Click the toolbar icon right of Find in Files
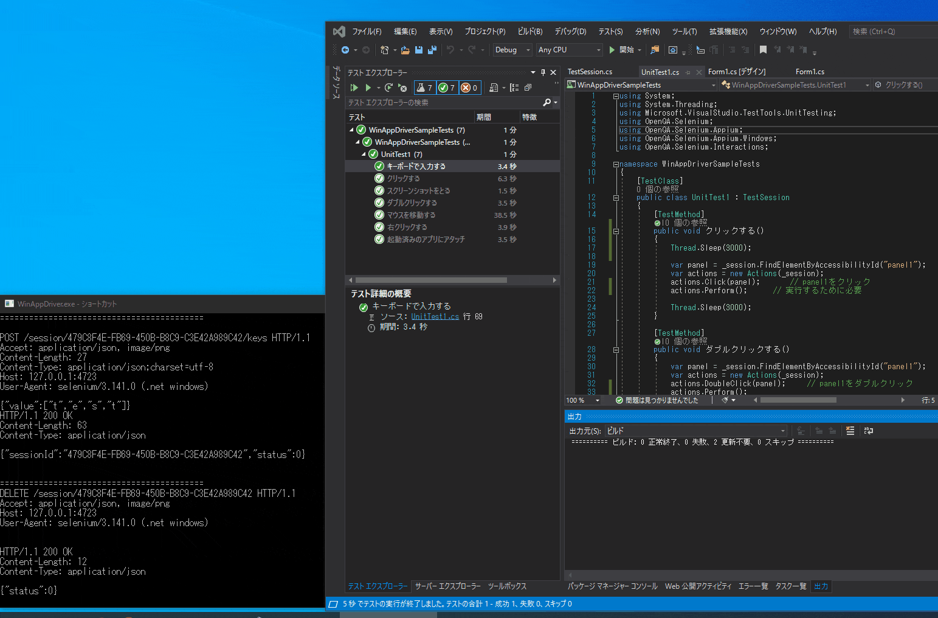938x618 pixels. (673, 50)
